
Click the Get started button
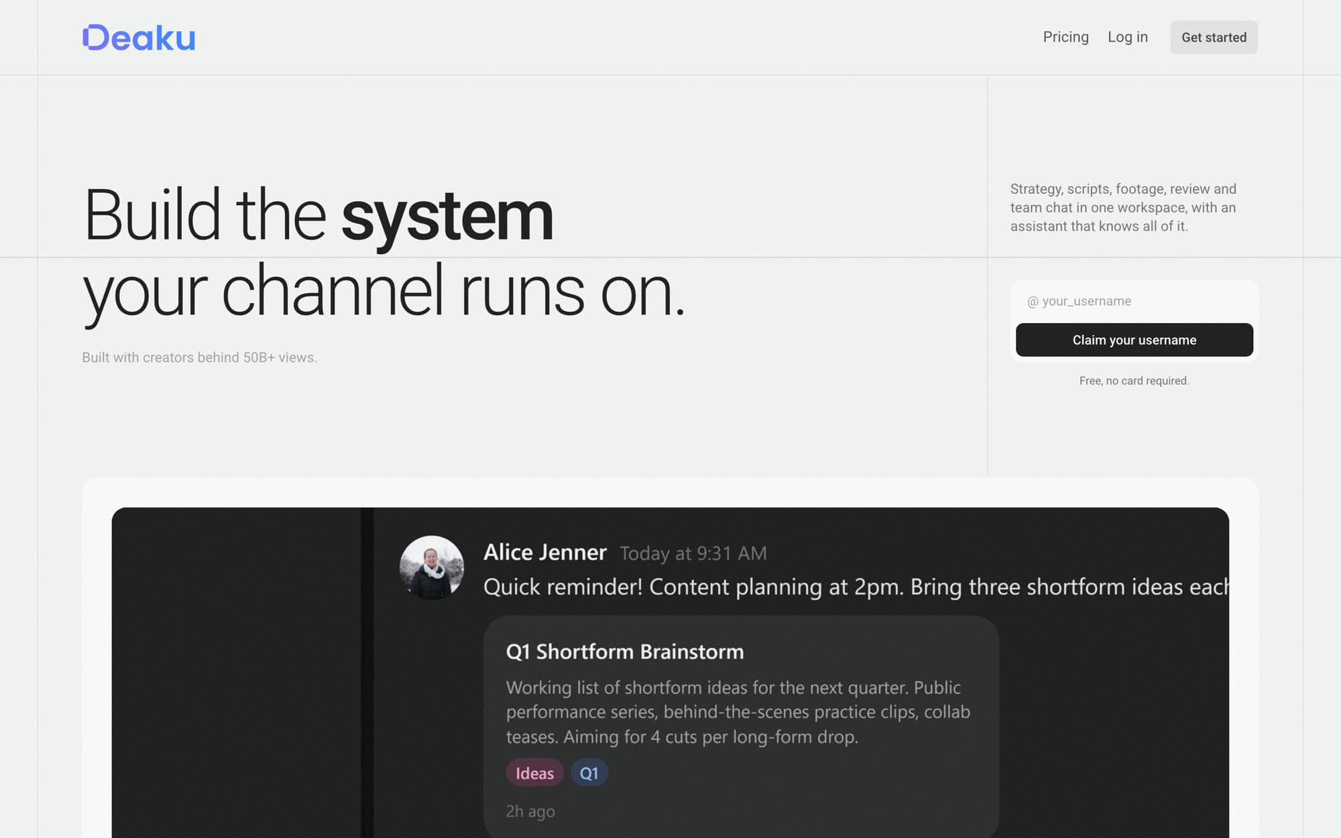pos(1214,38)
